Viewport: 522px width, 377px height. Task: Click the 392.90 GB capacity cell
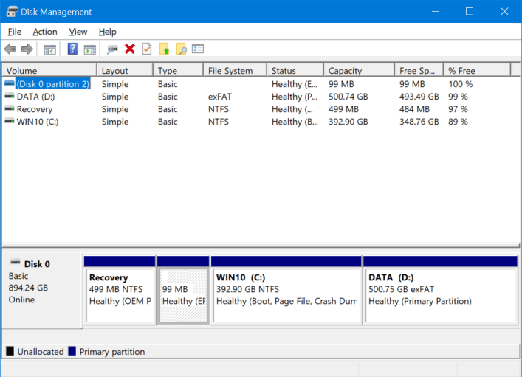(x=348, y=122)
